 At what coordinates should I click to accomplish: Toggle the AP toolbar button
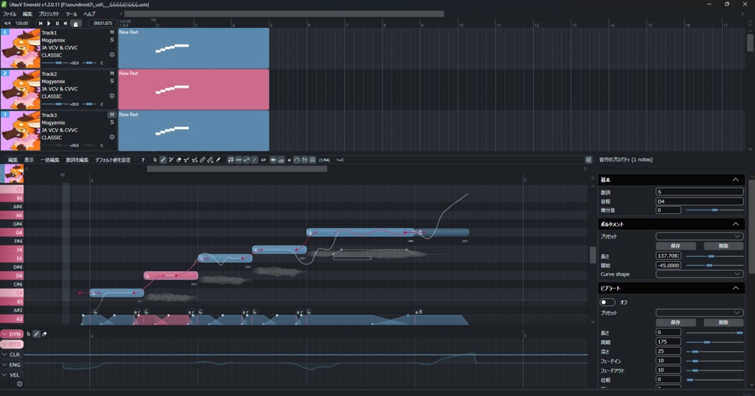coord(263,160)
